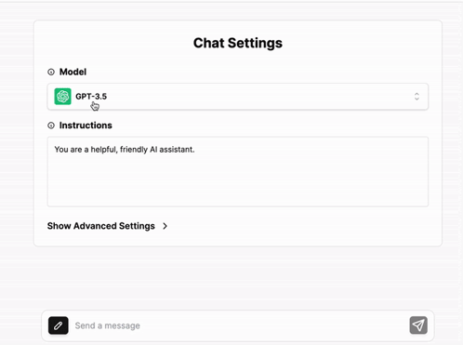Click blank space below the instructions text

(238, 181)
